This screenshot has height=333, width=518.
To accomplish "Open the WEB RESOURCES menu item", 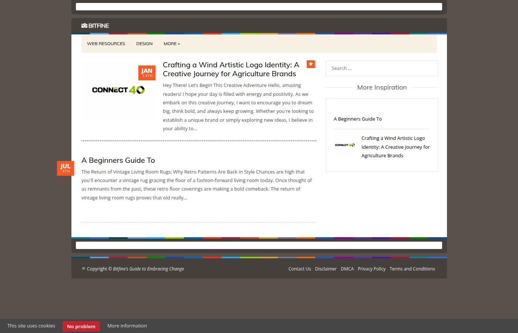I will [106, 44].
